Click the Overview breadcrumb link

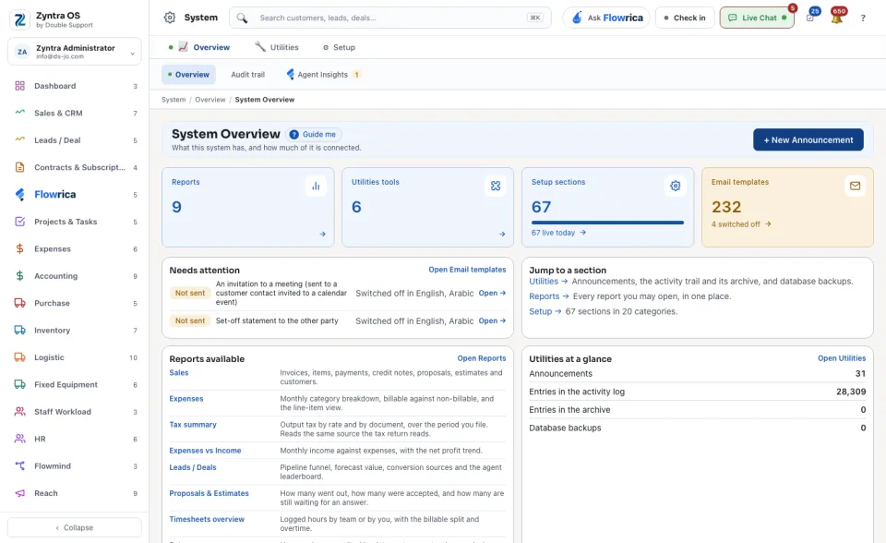tap(210, 100)
